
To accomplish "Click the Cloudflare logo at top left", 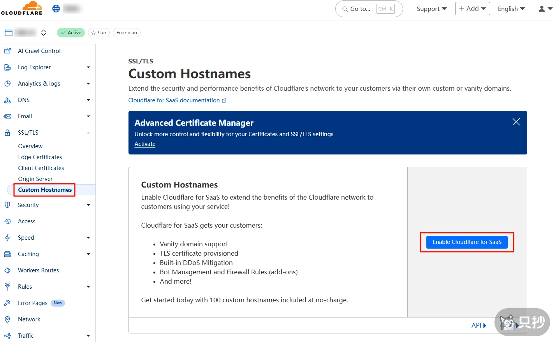I will [x=22, y=8].
